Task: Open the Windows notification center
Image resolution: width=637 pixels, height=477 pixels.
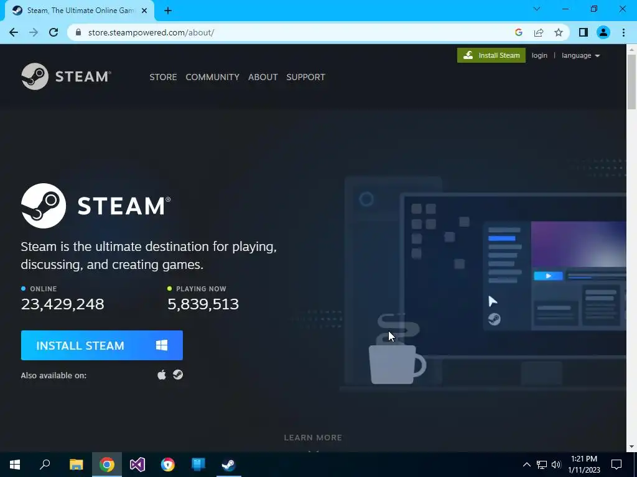Action: (x=616, y=465)
